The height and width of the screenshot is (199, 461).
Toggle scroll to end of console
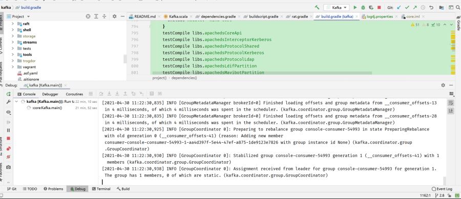coord(451,110)
